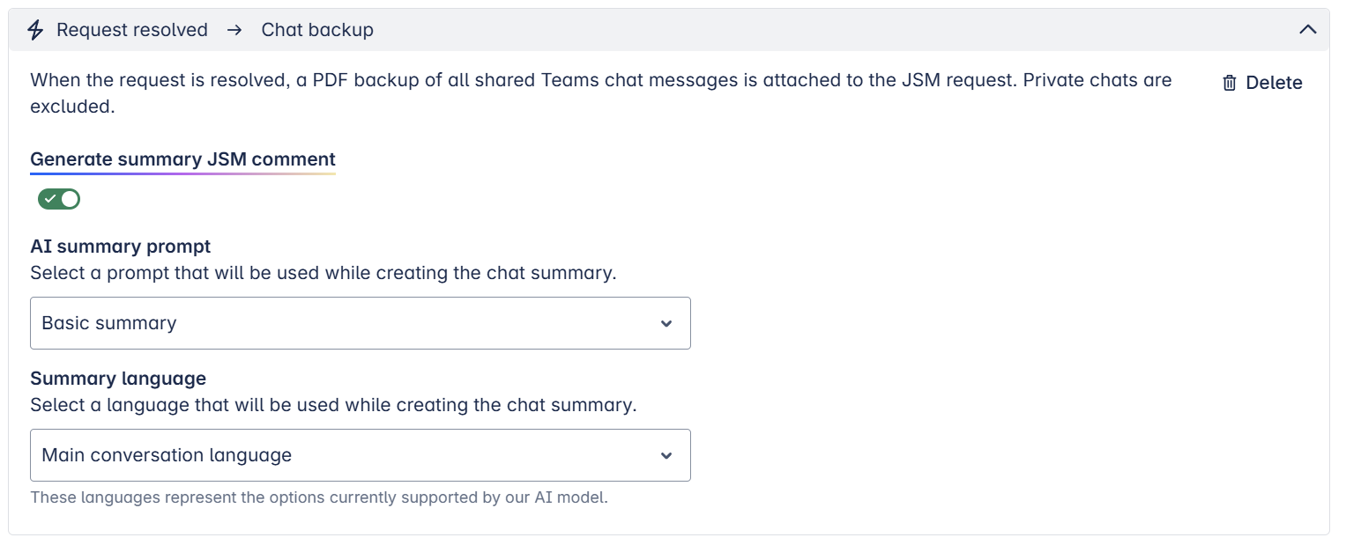Click the Generate summary JSM comment label

tap(182, 159)
